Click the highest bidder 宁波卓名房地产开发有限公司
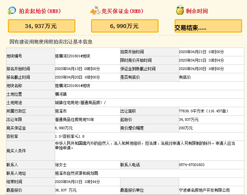The height and width of the screenshot is (195, 247). [204, 190]
